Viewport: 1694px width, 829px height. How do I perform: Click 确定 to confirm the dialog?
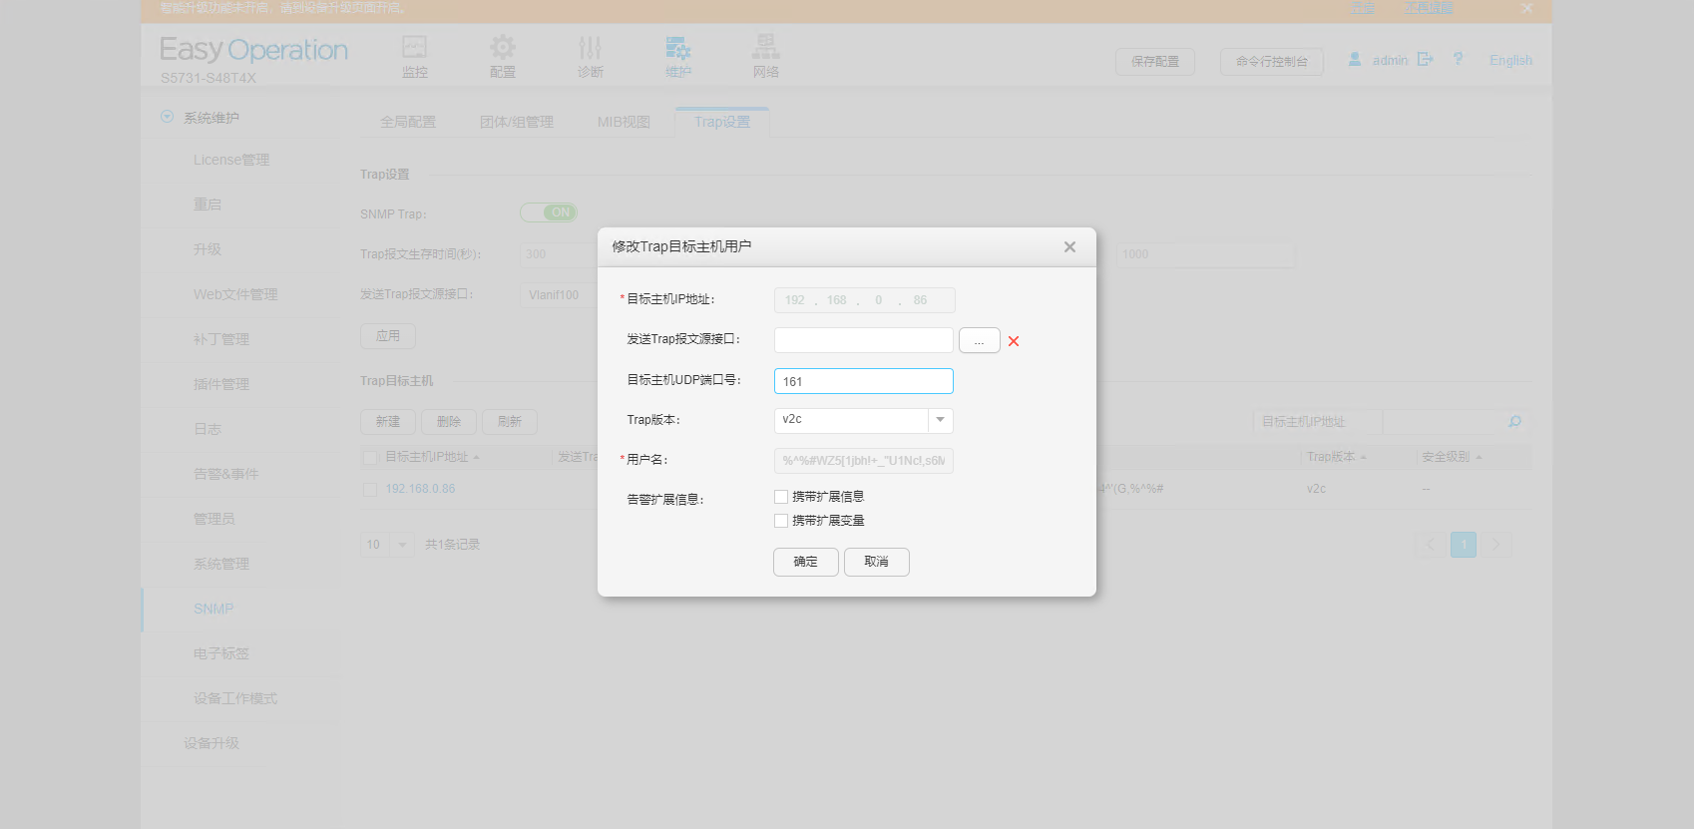pos(805,562)
